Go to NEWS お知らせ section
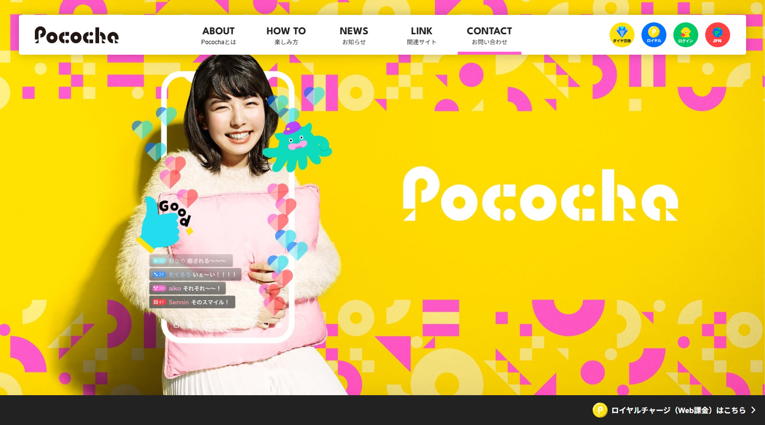 [354, 36]
